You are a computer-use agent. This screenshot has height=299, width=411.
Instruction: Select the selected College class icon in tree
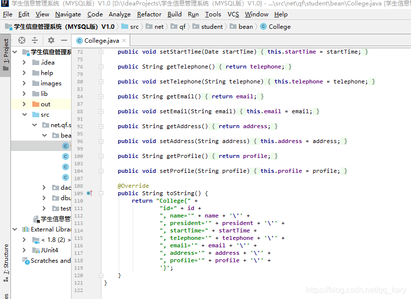(x=66, y=146)
